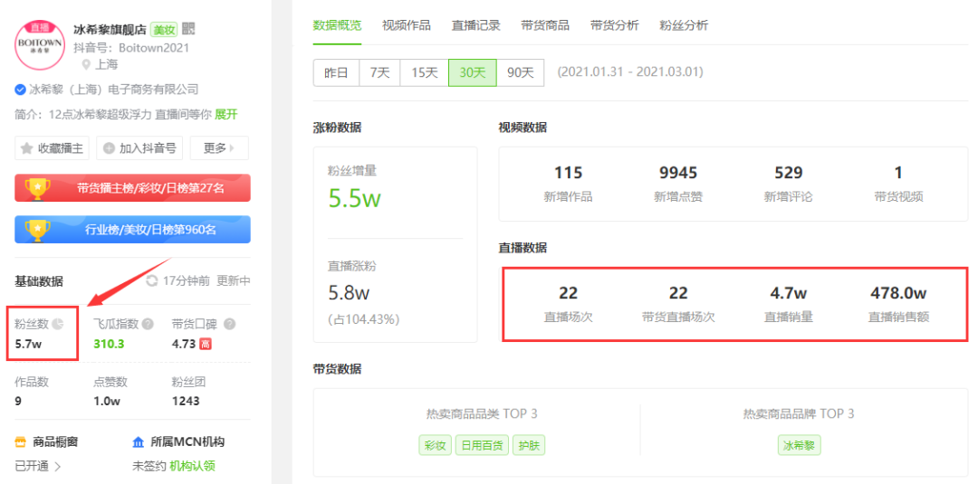Click the 带货视频 count 1
This screenshot has height=484, width=978.
(x=899, y=173)
